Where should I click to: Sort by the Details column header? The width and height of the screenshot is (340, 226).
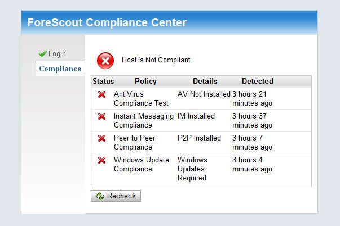(205, 82)
